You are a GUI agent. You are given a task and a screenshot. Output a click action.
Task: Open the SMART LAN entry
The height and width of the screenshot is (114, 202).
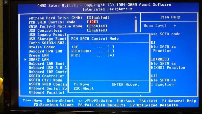click(x=39, y=60)
